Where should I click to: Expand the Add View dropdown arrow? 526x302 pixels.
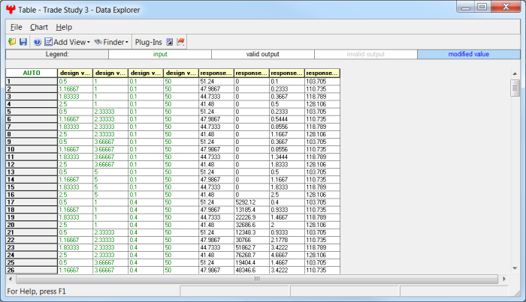coord(88,43)
